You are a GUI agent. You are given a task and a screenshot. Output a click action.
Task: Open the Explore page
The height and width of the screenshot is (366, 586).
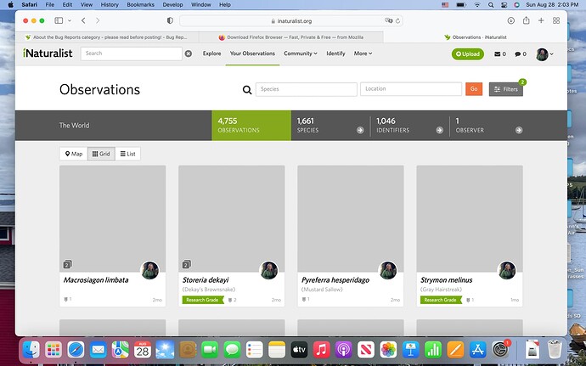pyautogui.click(x=212, y=53)
